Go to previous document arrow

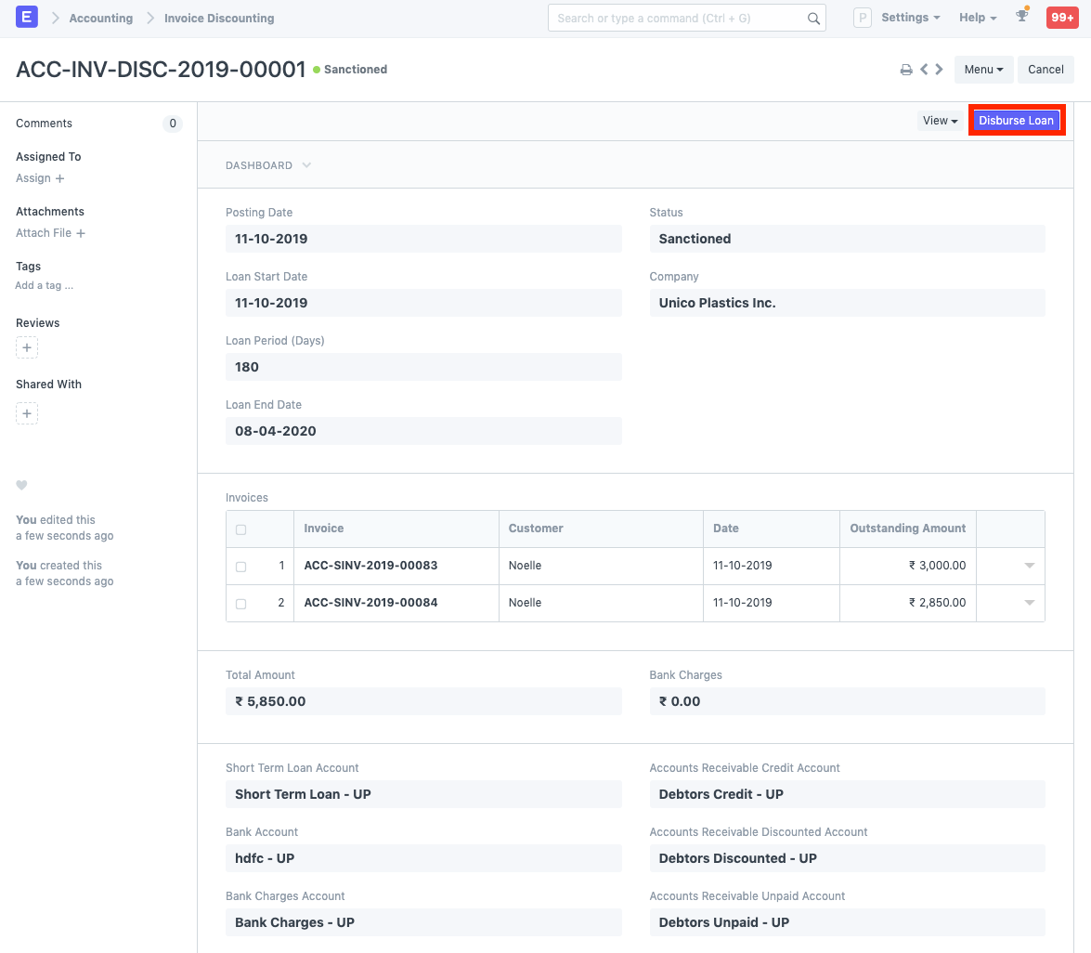tap(924, 70)
